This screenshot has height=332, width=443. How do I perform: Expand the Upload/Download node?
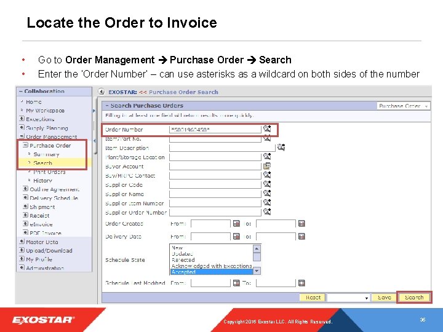tap(22, 250)
